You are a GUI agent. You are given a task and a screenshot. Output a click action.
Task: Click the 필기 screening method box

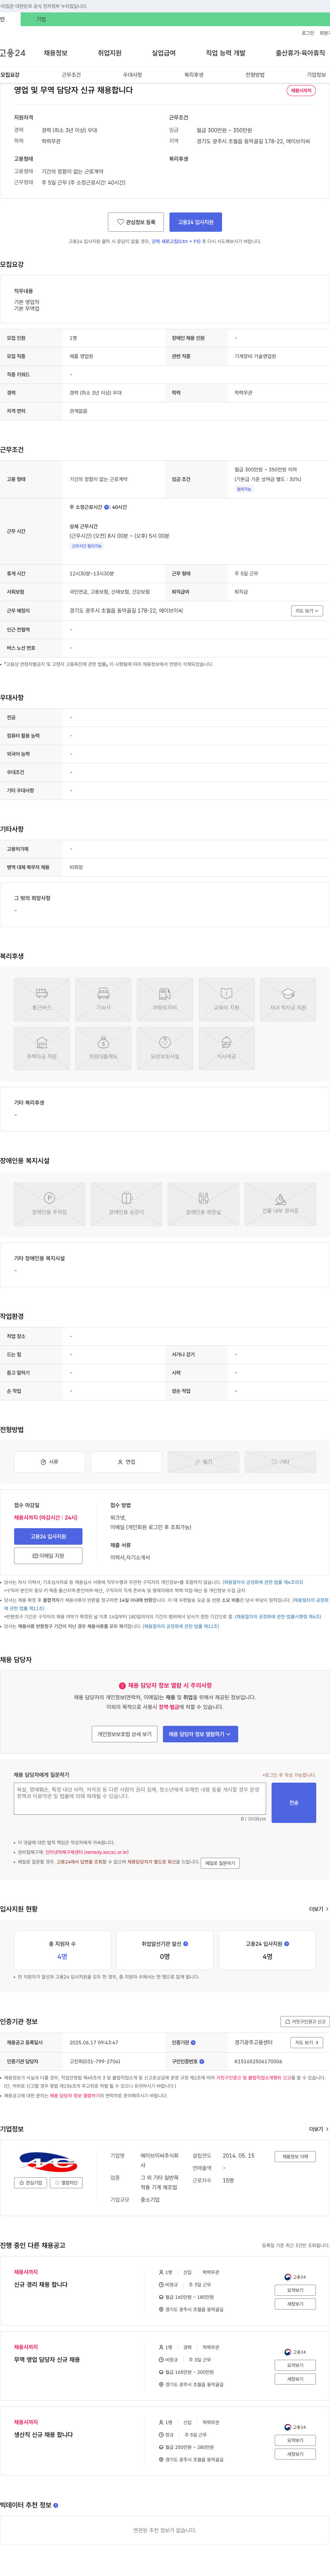[x=203, y=1462]
